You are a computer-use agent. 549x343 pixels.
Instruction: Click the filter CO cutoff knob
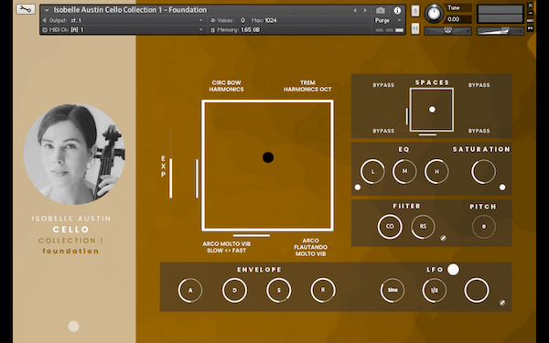(x=390, y=227)
